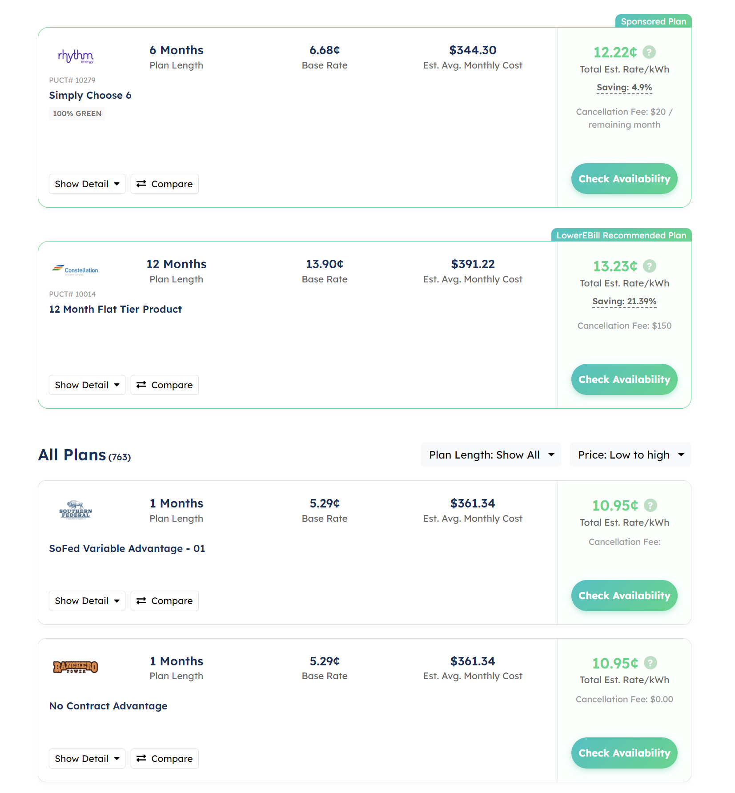
Task: Click the Simply Choose 6 plan title
Action: tap(90, 96)
